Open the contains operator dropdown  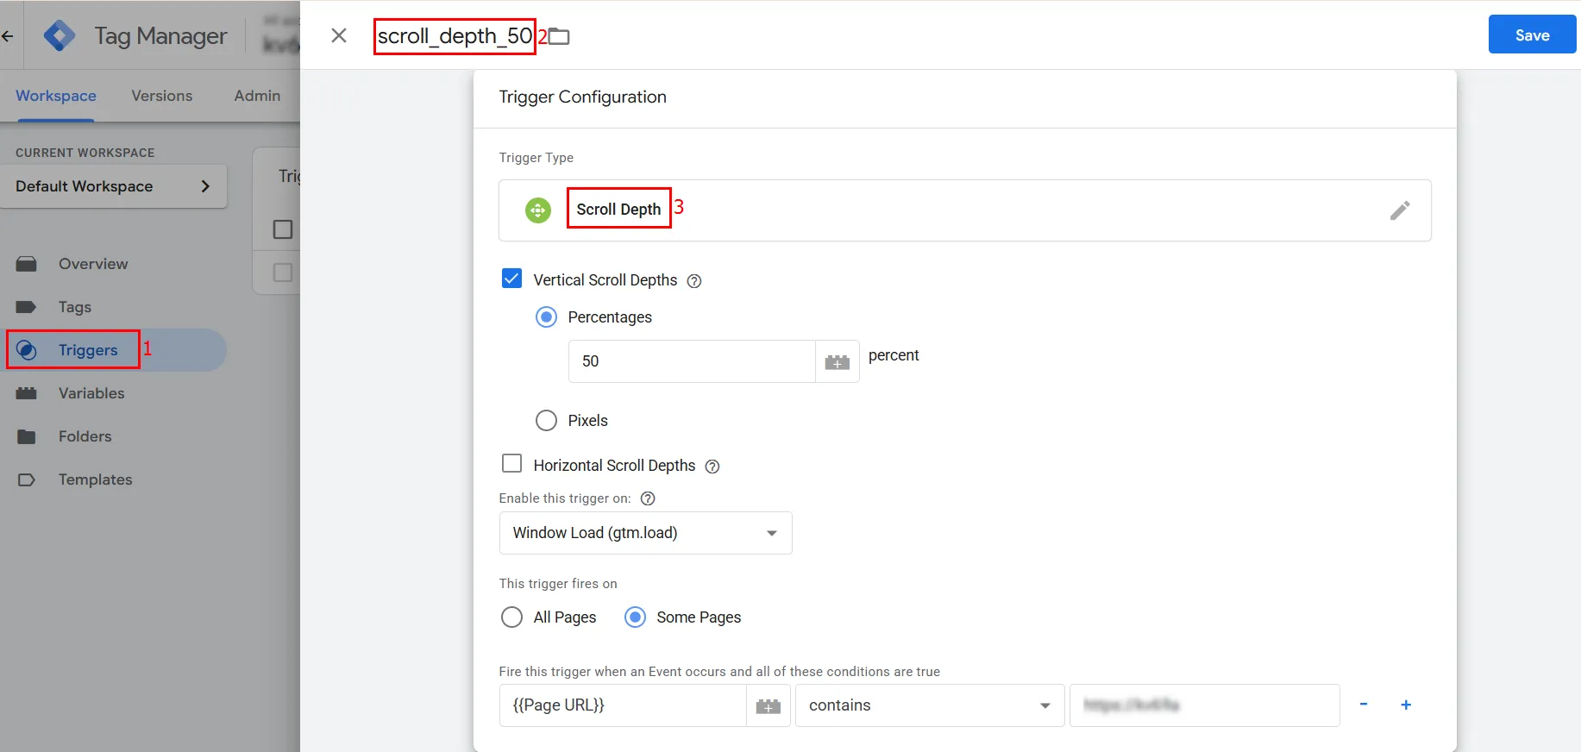[x=930, y=706]
